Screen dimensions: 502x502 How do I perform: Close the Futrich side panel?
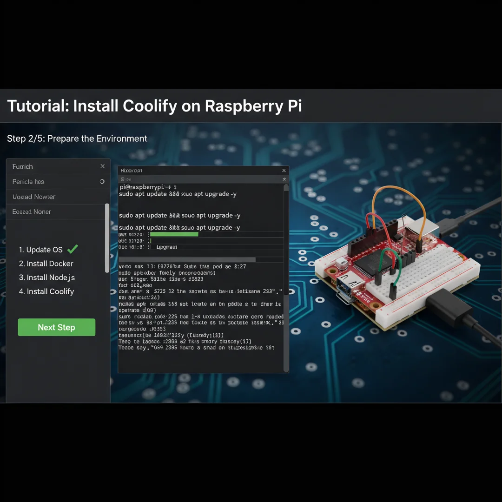pyautogui.click(x=102, y=166)
